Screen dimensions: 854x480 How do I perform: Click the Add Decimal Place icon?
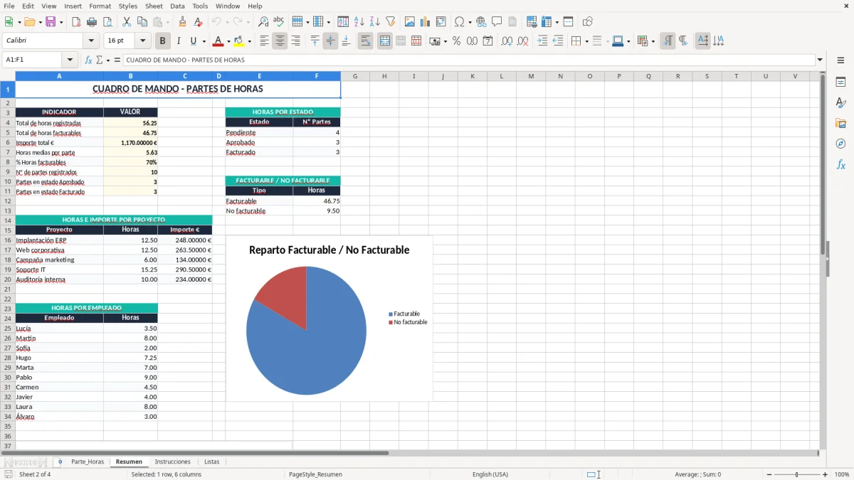coord(507,41)
